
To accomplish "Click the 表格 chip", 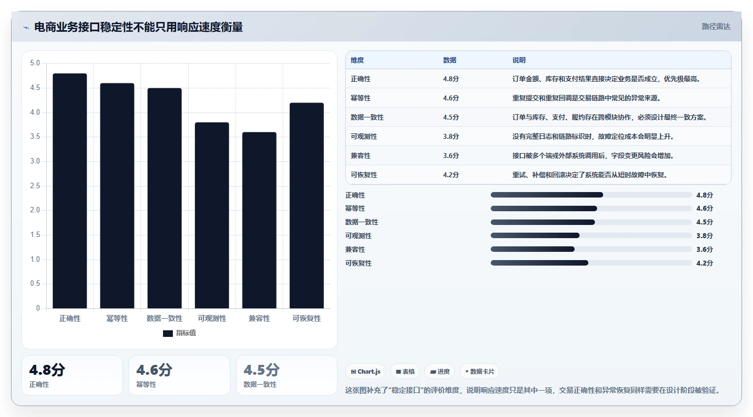I will tap(405, 371).
